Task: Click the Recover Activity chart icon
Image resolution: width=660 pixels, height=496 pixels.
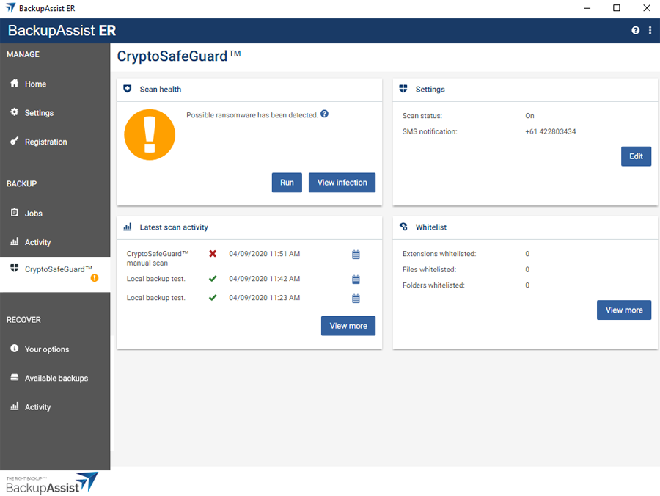Action: pyautogui.click(x=15, y=406)
